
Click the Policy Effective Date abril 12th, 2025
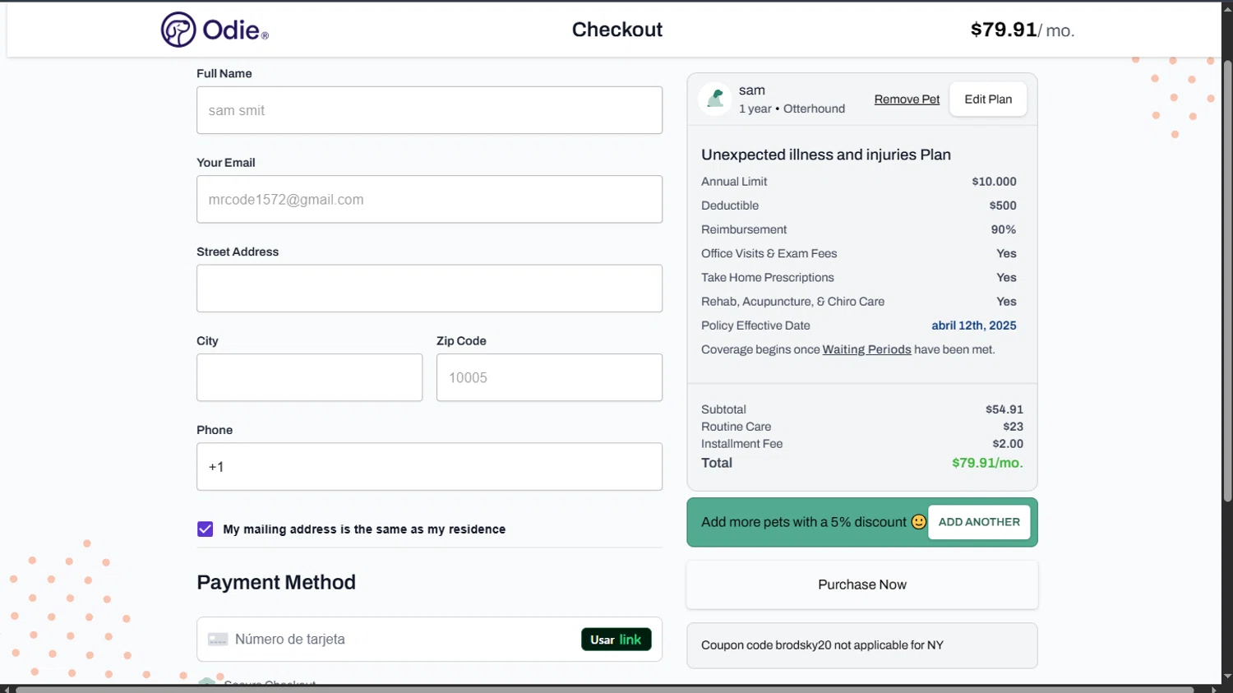point(973,326)
